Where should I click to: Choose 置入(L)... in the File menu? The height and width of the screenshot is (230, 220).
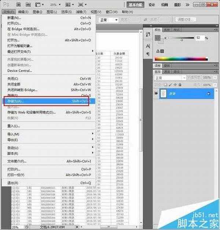(x=49, y=126)
